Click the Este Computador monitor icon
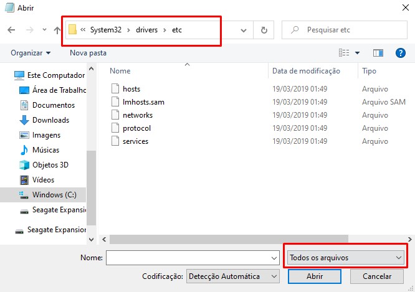The height and width of the screenshot is (292, 415). point(19,75)
